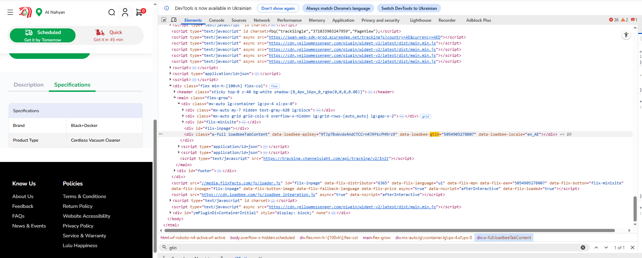
Task: Click the DevTools inspect element picker icon
Action: click(x=164, y=20)
